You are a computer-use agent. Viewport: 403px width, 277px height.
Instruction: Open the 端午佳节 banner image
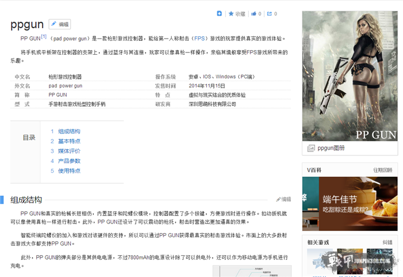point(349,203)
